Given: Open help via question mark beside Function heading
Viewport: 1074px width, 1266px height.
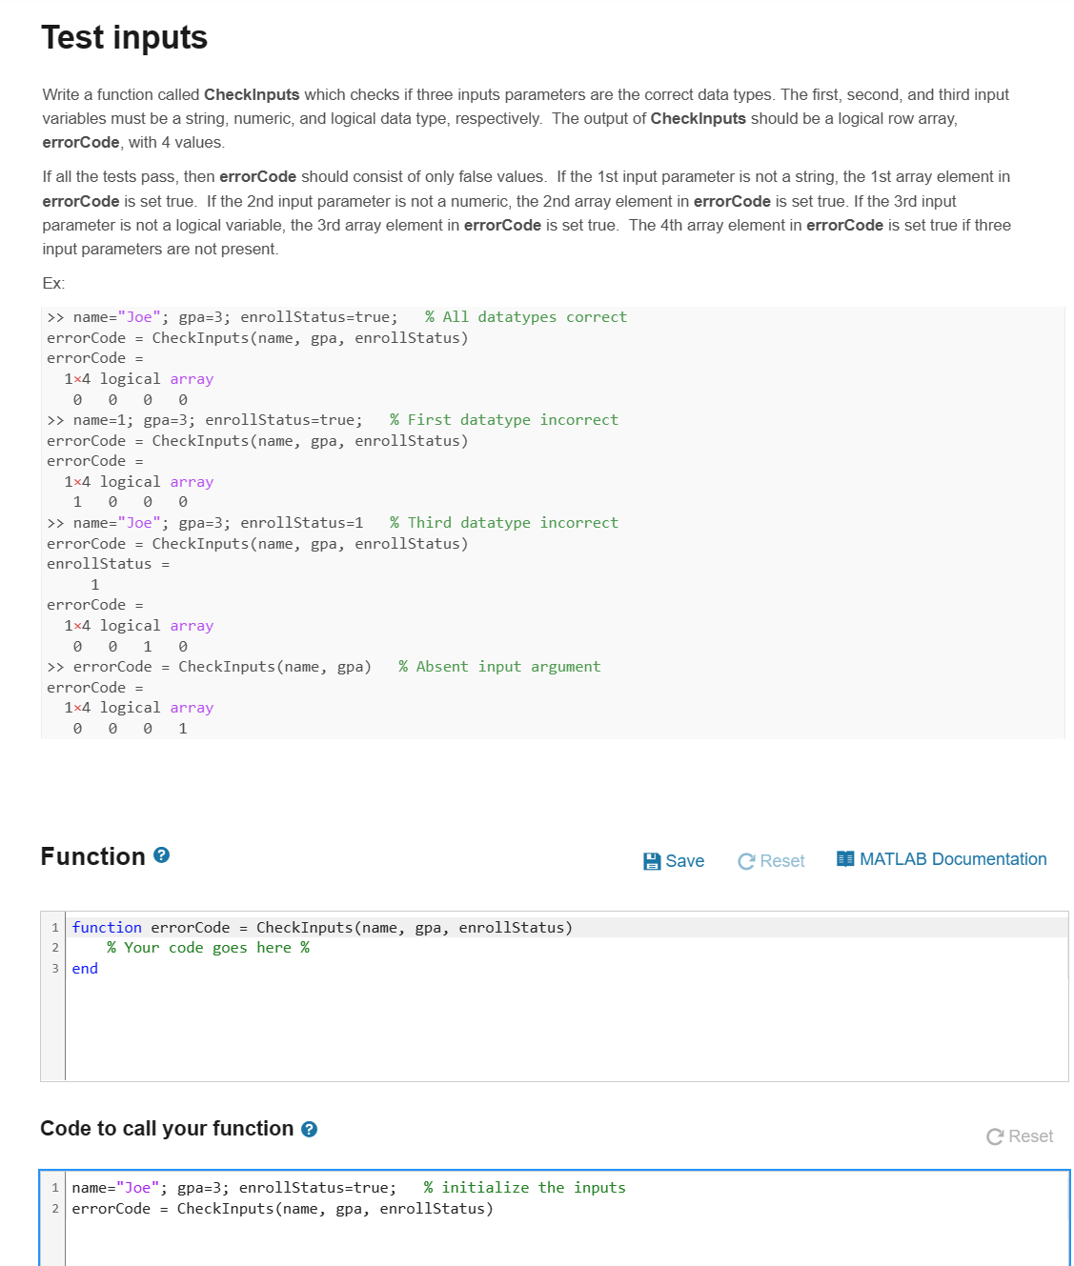Looking at the screenshot, I should 161,855.
